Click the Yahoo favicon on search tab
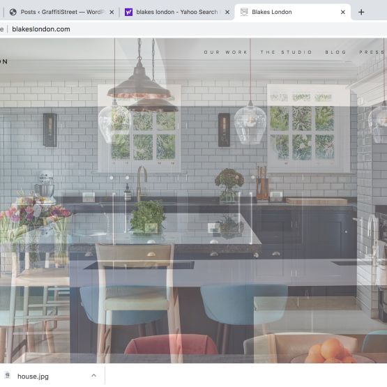The width and height of the screenshot is (387, 387). click(128, 12)
